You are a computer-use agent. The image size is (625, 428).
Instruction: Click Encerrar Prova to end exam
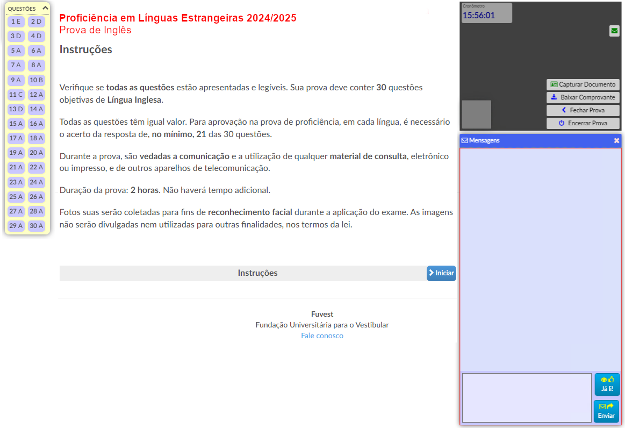click(x=583, y=123)
